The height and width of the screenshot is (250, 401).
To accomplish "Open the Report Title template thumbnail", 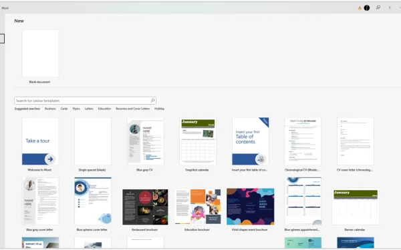I will click(40, 243).
